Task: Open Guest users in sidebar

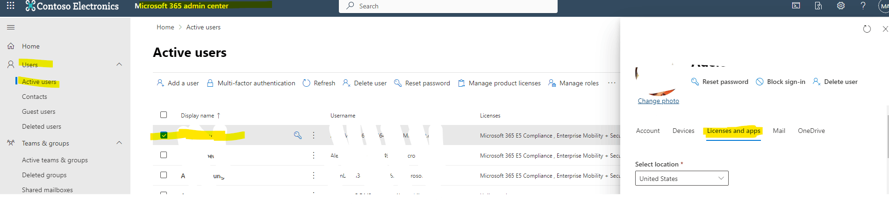Action: 38,111
